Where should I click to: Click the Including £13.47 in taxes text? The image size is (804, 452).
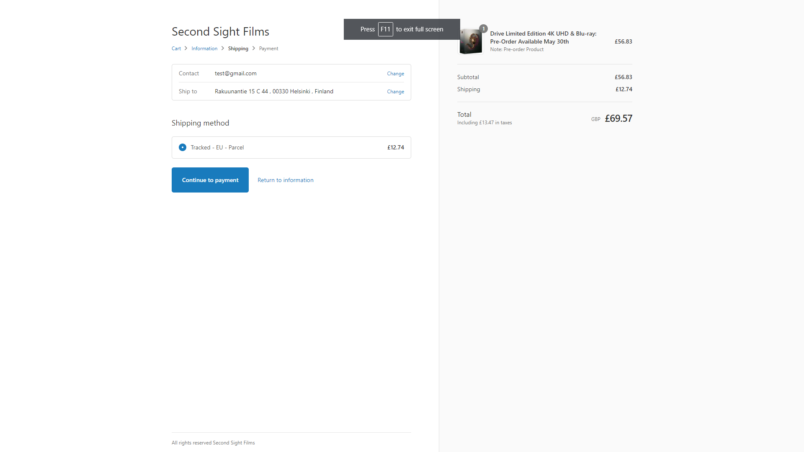tap(484, 123)
